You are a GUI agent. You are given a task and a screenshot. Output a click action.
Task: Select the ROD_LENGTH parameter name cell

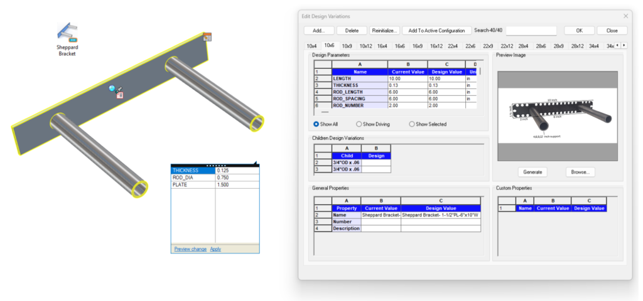360,92
